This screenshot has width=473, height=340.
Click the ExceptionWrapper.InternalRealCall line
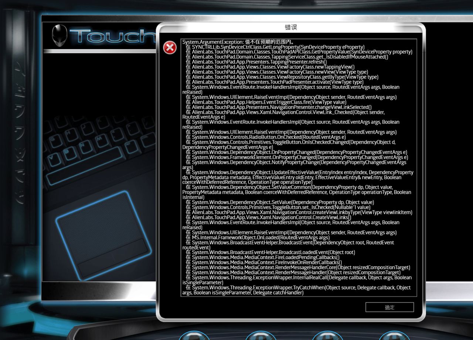coord(297,280)
